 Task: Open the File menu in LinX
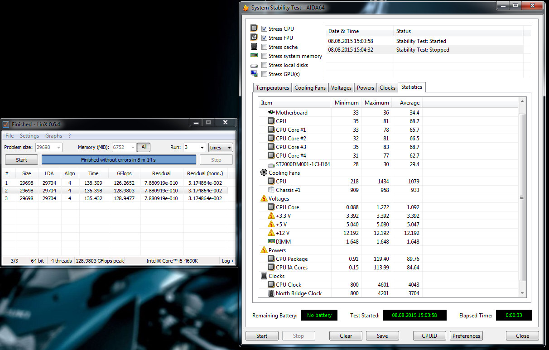pos(10,136)
